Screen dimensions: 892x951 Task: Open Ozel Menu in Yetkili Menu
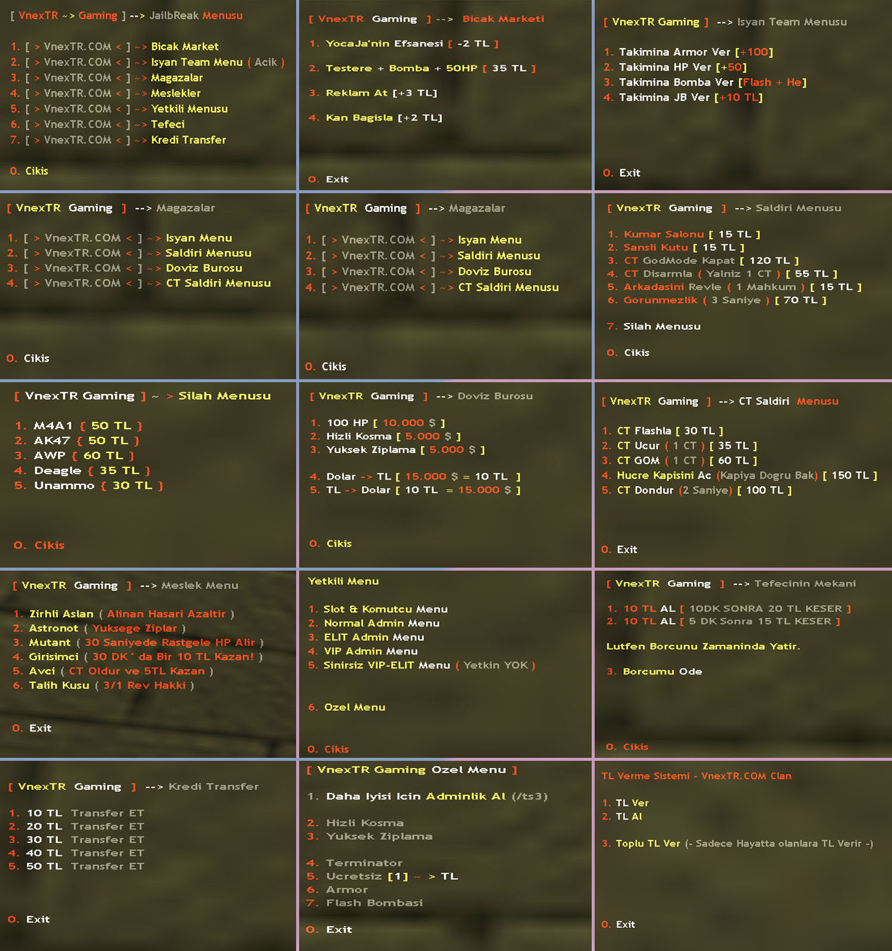pyautogui.click(x=347, y=707)
